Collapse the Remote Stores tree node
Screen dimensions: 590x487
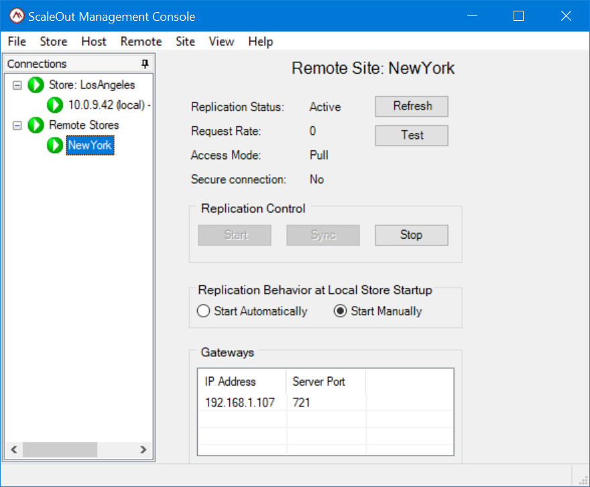tap(17, 125)
